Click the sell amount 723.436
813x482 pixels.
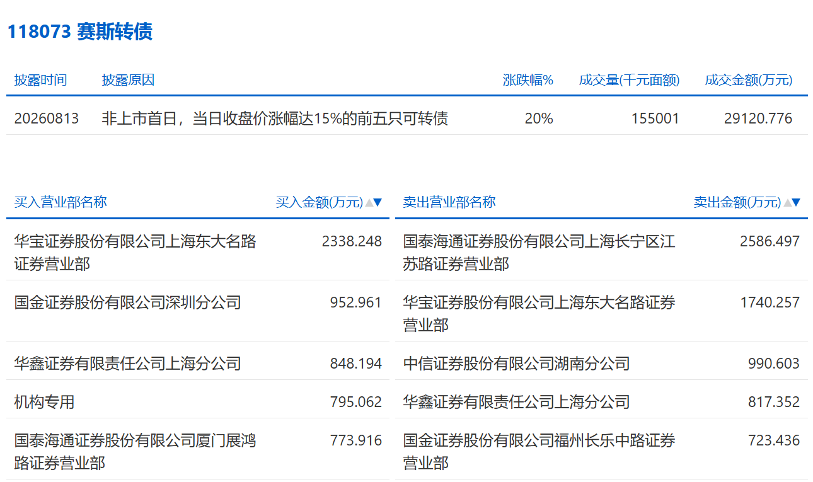(774, 440)
